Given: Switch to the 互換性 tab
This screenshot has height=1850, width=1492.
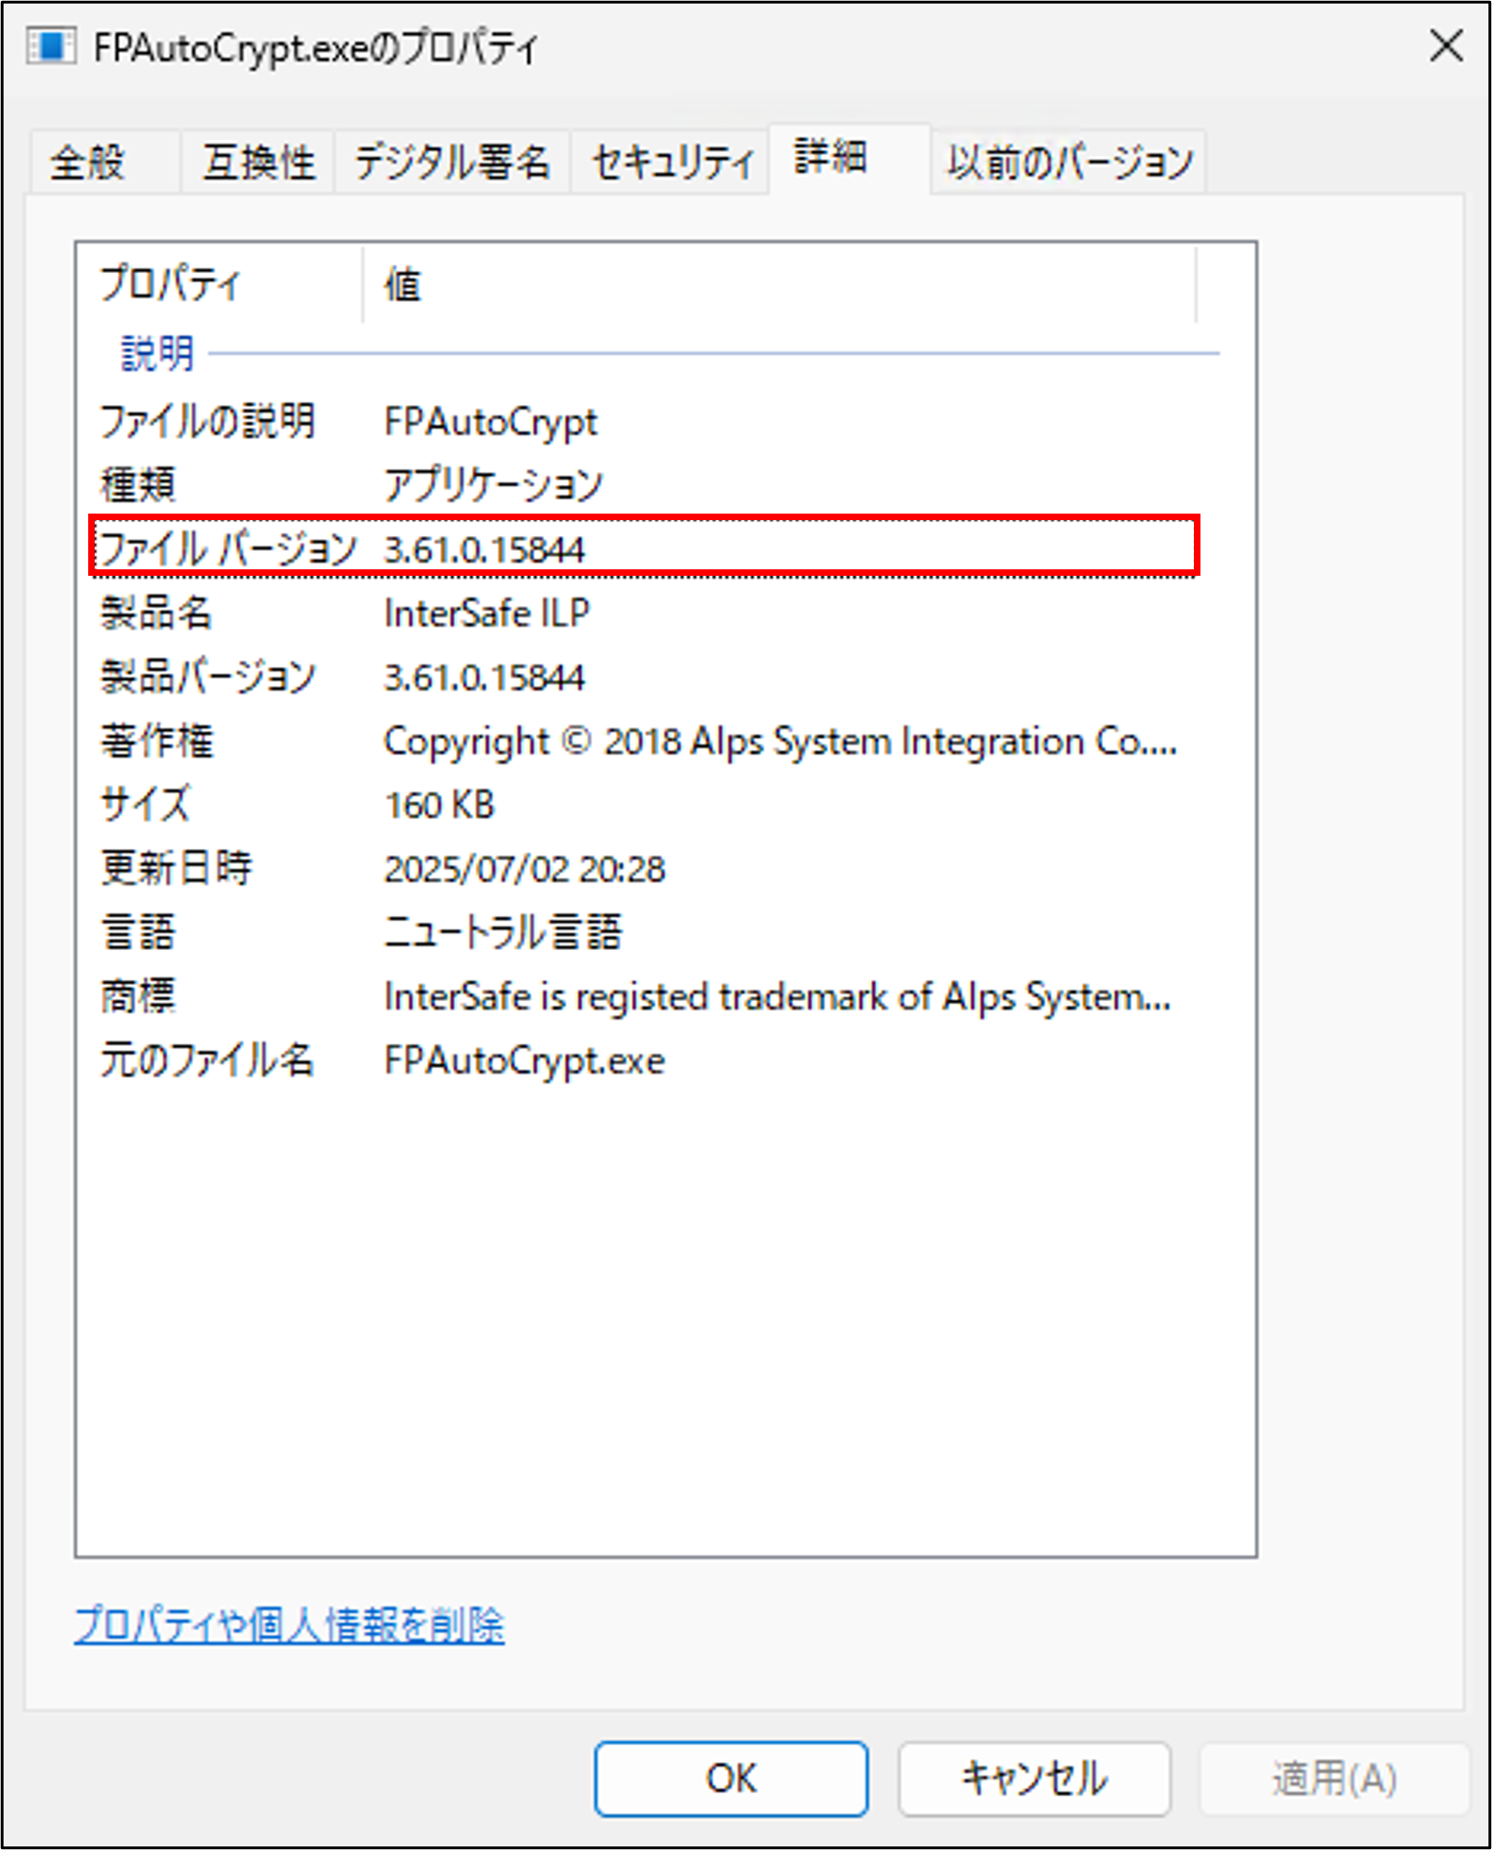Looking at the screenshot, I should tap(257, 161).
